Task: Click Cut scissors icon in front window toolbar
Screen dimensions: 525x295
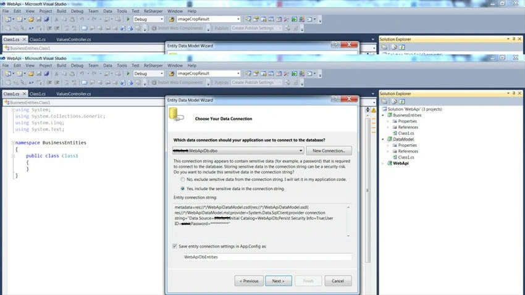Action: (x=57, y=73)
